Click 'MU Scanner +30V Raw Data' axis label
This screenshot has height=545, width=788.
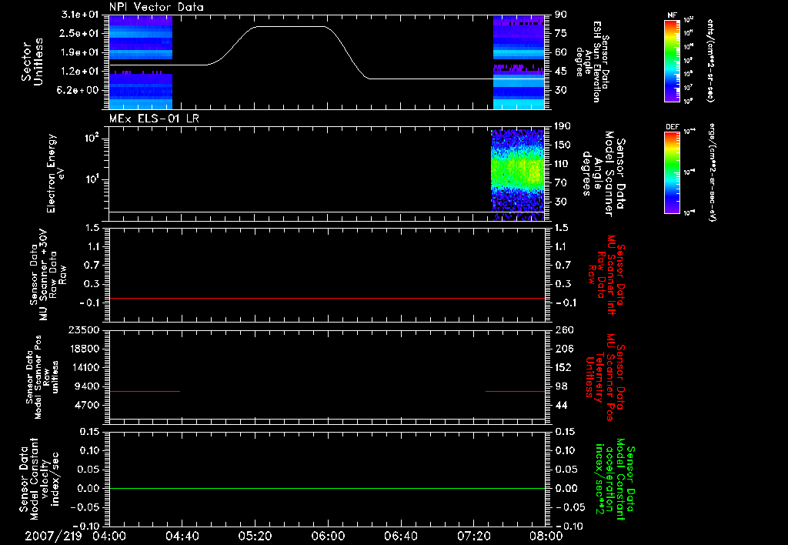tap(48, 275)
